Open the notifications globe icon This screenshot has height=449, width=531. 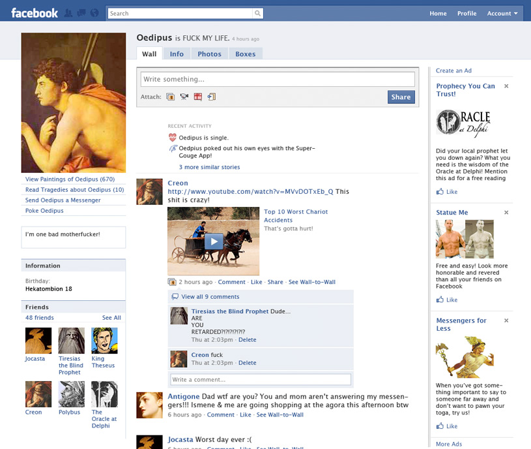[x=94, y=13]
